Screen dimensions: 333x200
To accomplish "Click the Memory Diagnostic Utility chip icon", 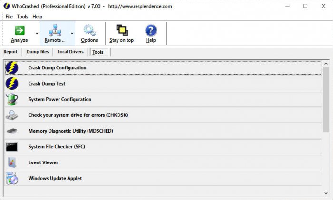I will pyautogui.click(x=12, y=131).
